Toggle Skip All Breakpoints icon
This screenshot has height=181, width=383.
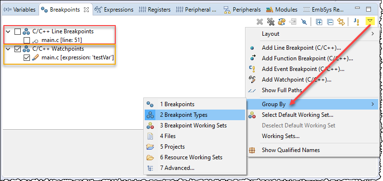304,22
